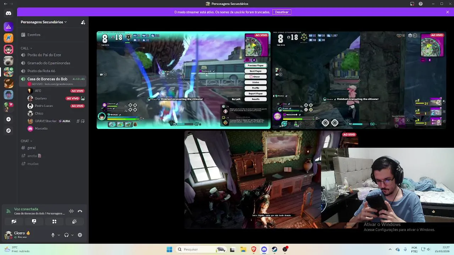The image size is (454, 255).
Task: Collapse the CHAT channel category
Action: tap(26, 141)
